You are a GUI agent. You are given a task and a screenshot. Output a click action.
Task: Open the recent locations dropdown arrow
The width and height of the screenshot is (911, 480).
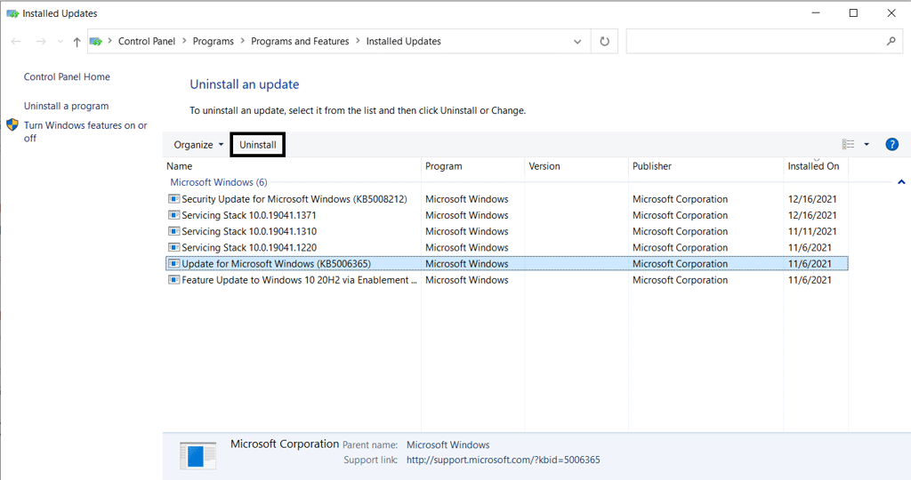point(60,42)
